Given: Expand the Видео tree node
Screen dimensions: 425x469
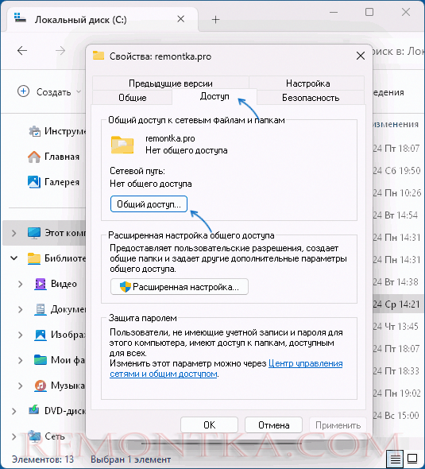Looking at the screenshot, I should 20,284.
